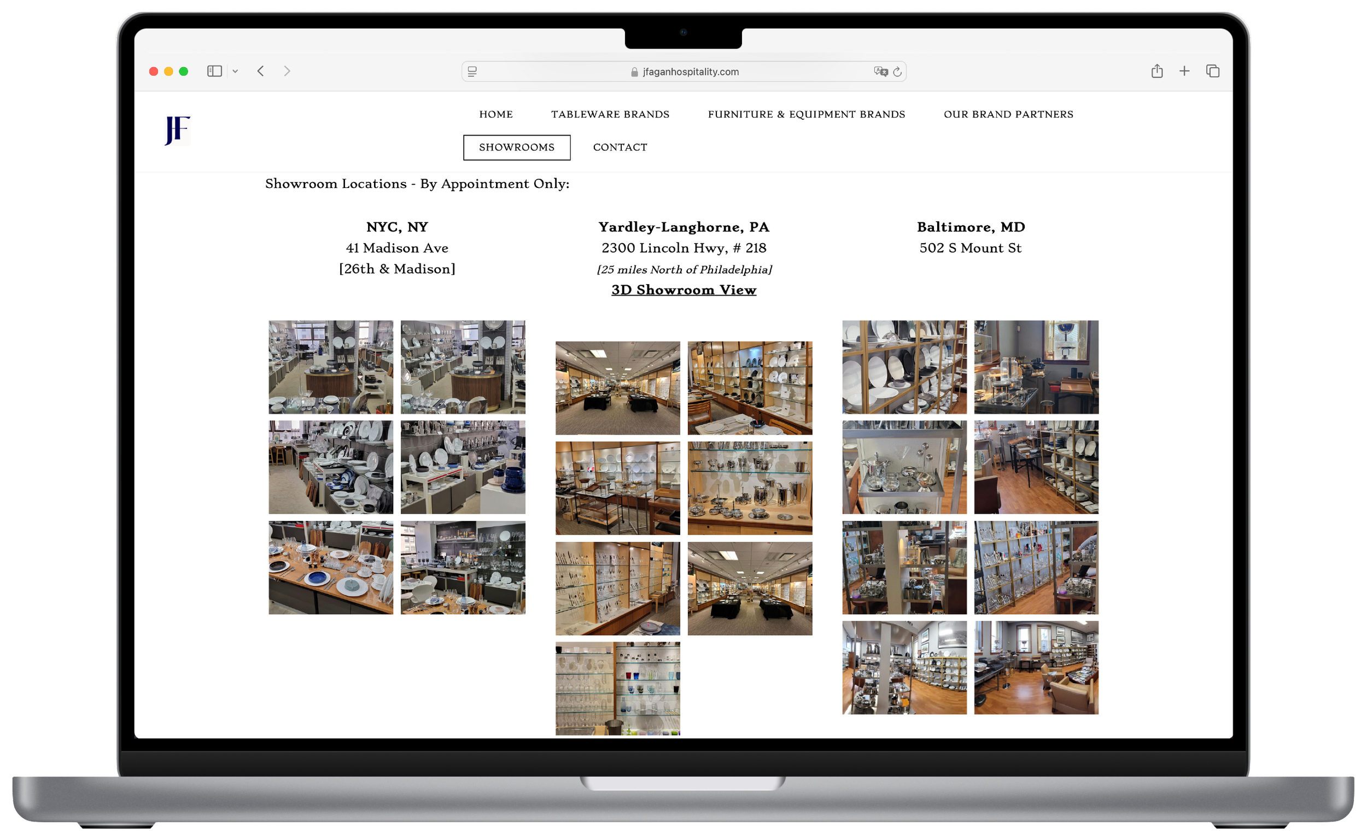The image size is (1367, 840).
Task: Click the JF logo in the header
Action: point(178,131)
